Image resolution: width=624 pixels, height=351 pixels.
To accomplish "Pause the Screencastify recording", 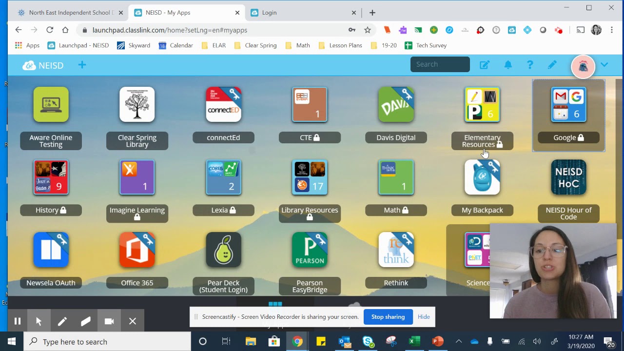I will pos(18,321).
